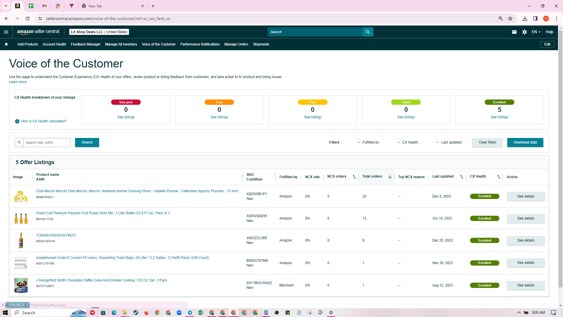Screen dimensions: 563x317
Task: Open the EN language dropdown
Action: [x=536, y=32]
